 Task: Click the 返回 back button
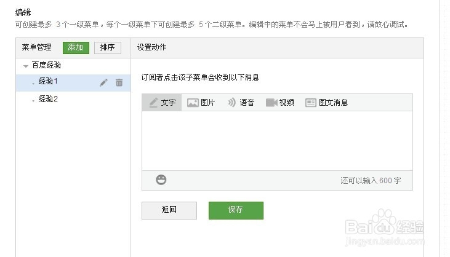coord(169,210)
